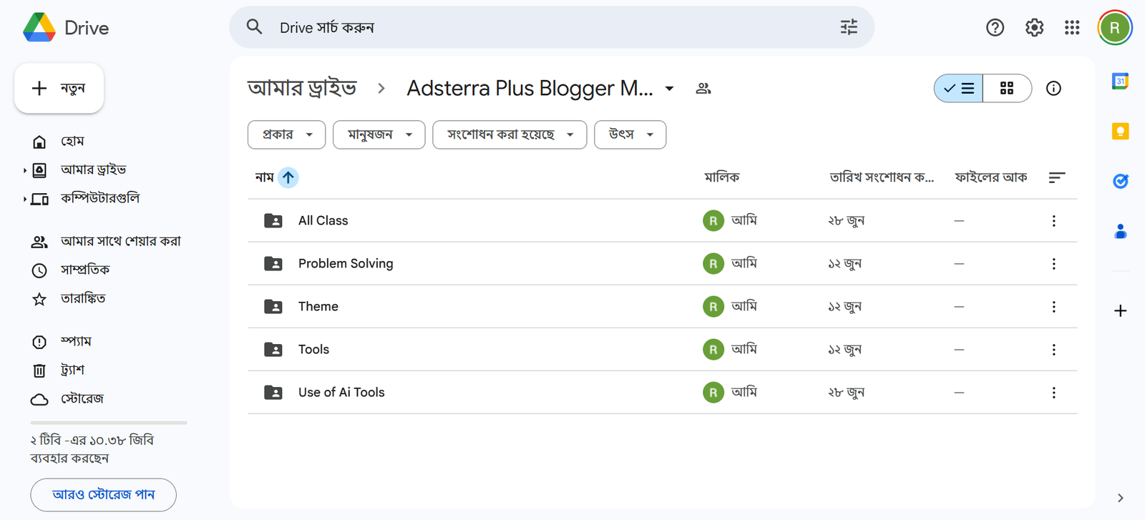Open the settings gear menu
This screenshot has width=1145, height=520.
(1034, 28)
